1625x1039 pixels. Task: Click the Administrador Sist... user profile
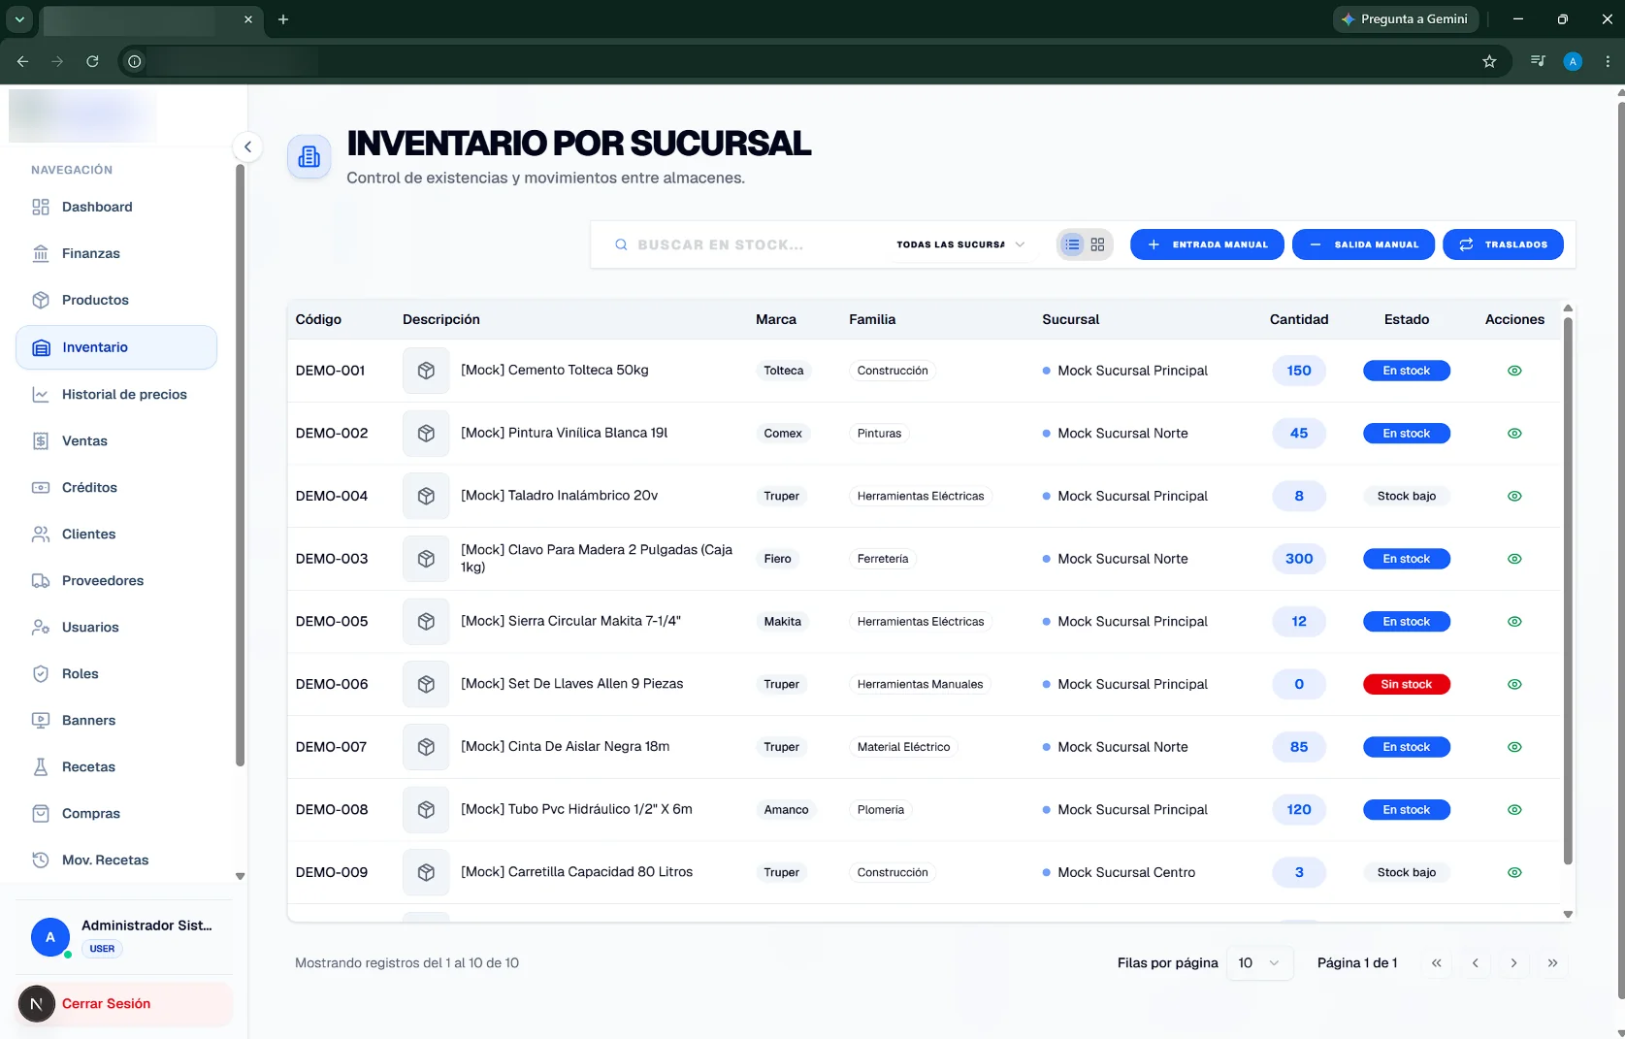[124, 936]
